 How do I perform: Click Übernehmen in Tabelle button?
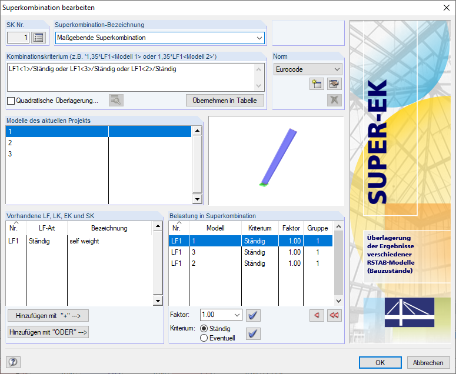click(x=225, y=101)
